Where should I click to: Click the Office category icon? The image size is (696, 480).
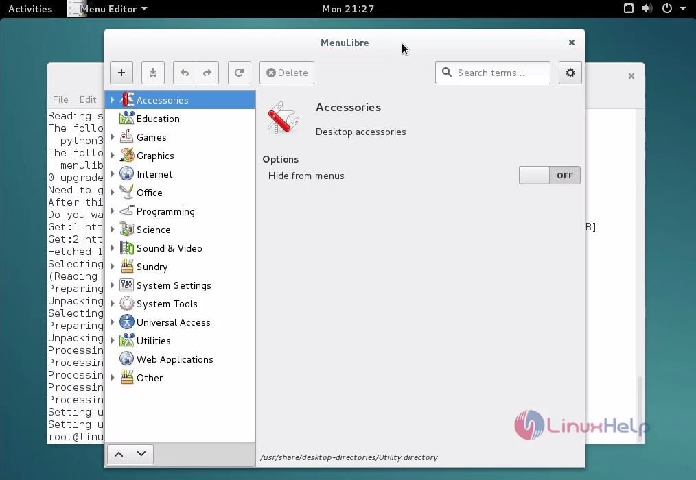[127, 193]
